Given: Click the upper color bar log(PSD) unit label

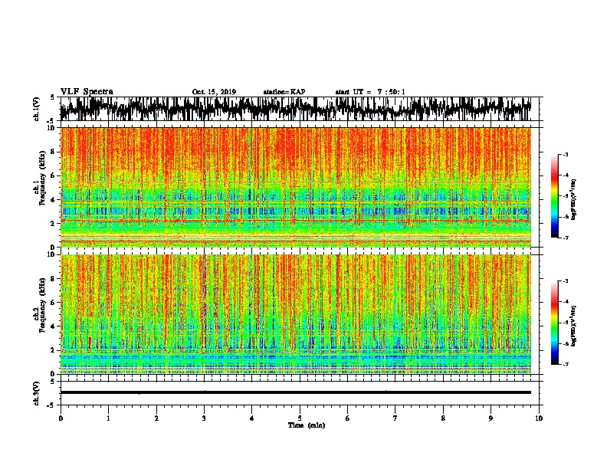Looking at the screenshot, I should [574, 199].
